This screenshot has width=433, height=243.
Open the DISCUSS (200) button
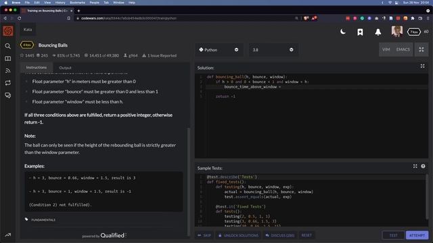[280, 236]
